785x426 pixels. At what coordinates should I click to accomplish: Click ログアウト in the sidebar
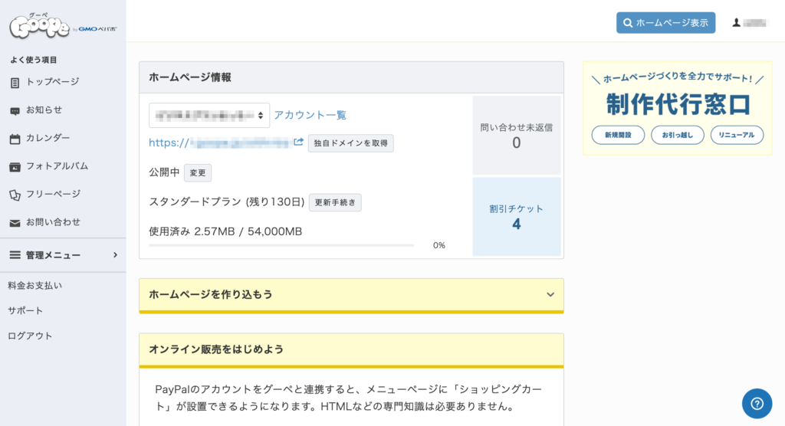click(30, 336)
